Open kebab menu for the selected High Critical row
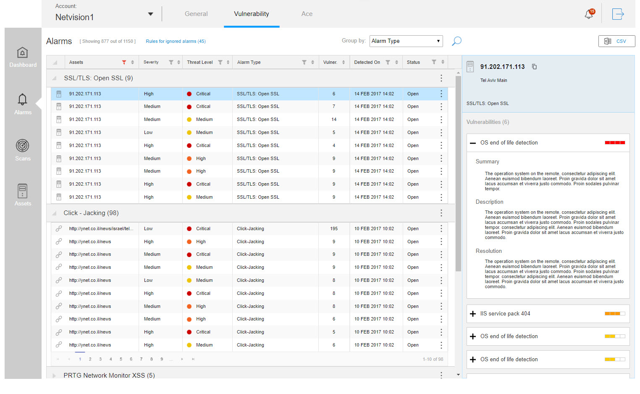 point(441,94)
